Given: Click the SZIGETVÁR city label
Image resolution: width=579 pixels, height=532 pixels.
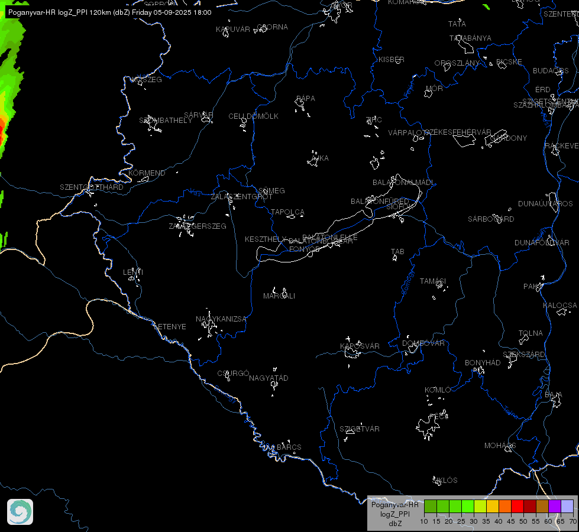Looking at the screenshot, I should [360, 429].
